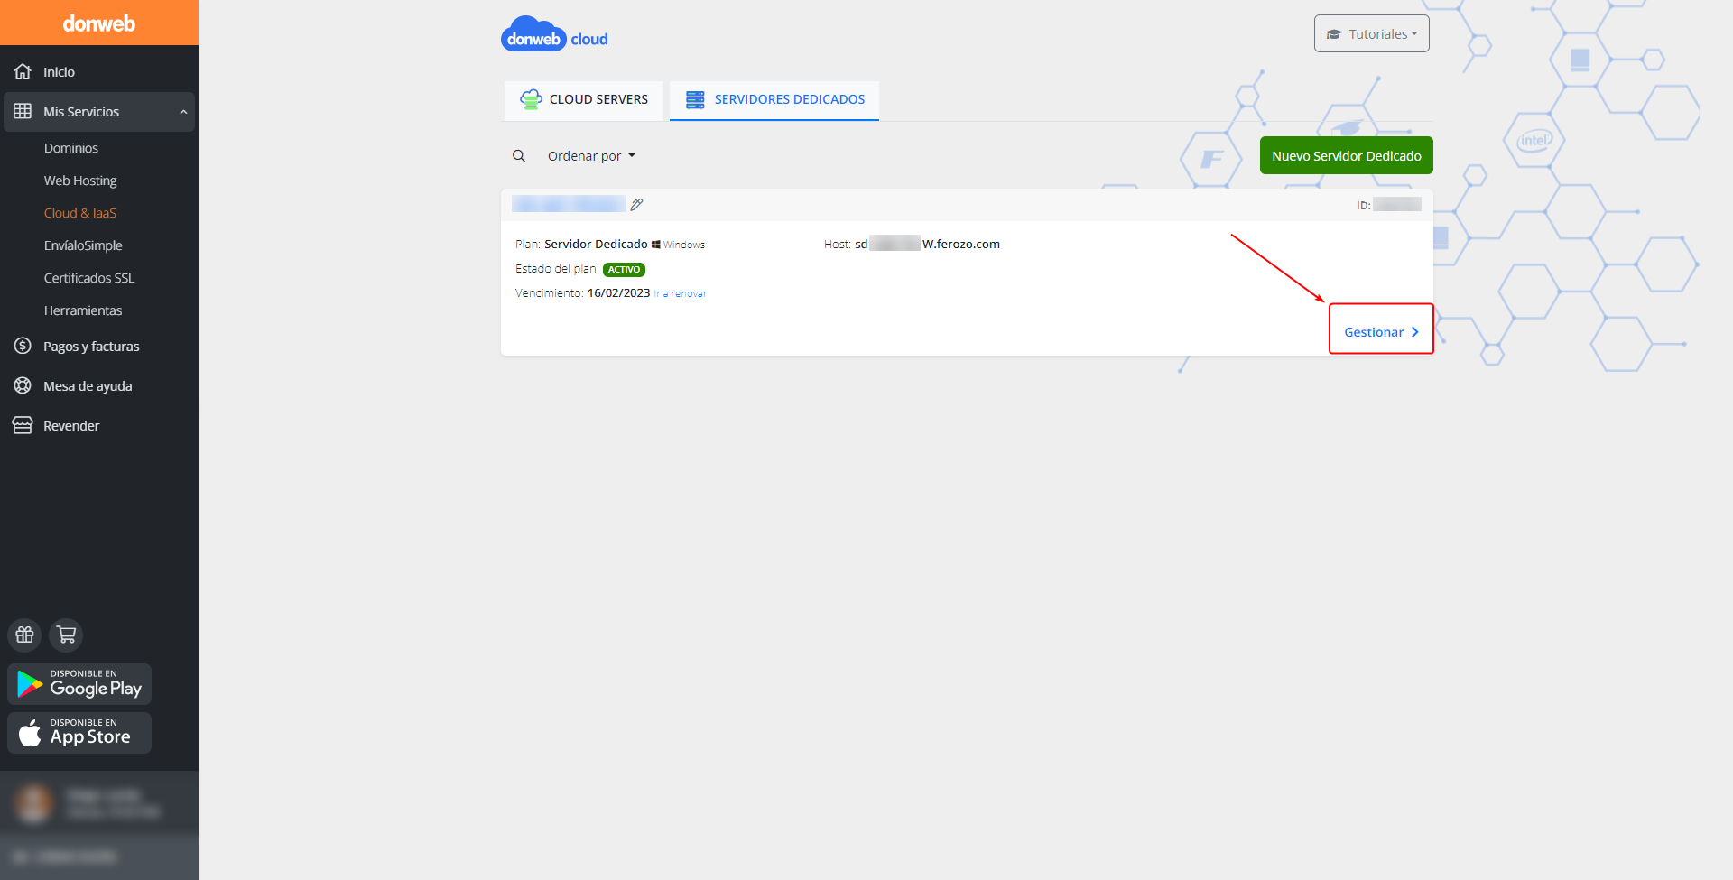This screenshot has height=880, width=1733.
Task: Click the 'Ir a renovar' link
Action: 681,293
